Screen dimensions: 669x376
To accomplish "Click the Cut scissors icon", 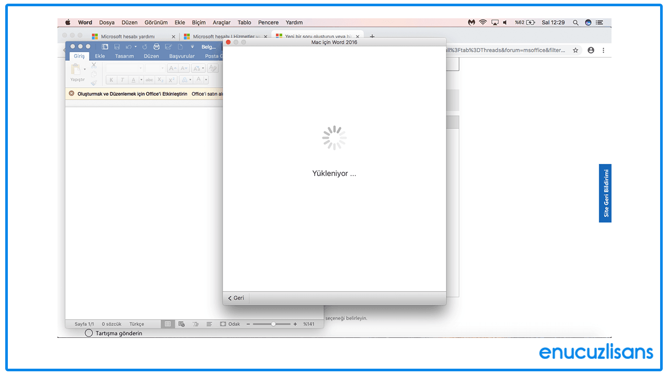I will point(94,65).
